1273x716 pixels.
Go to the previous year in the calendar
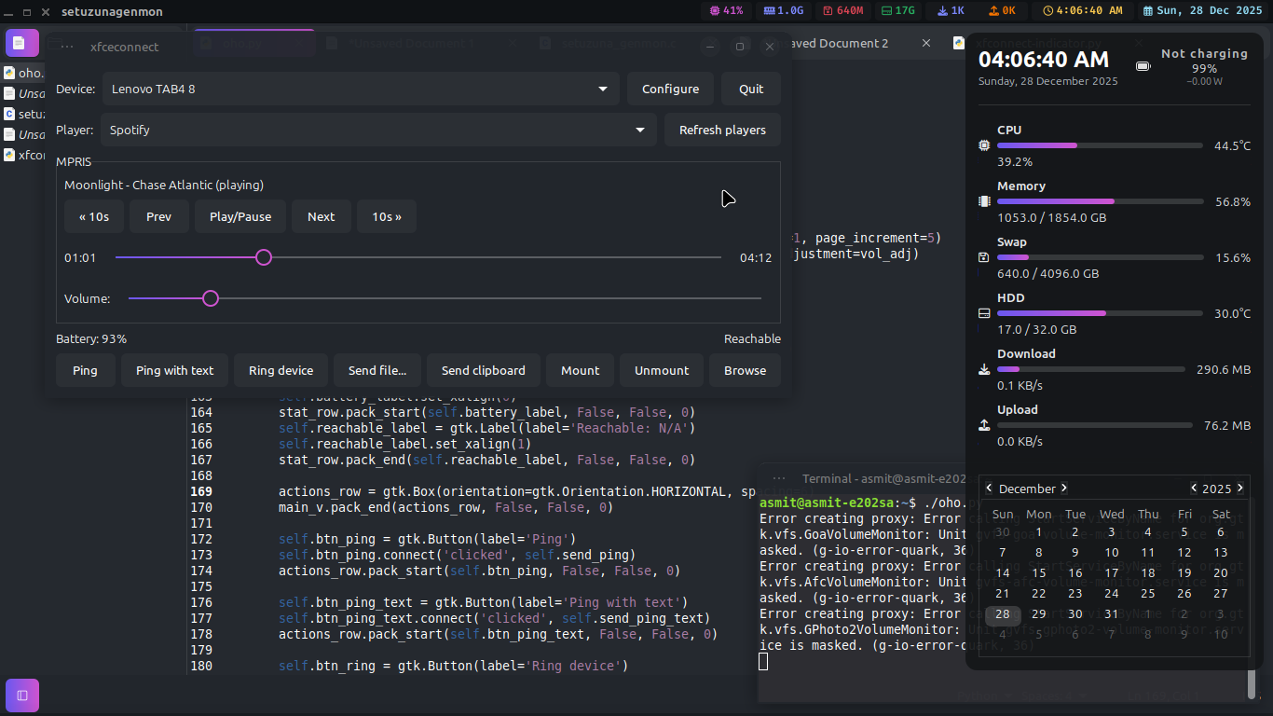click(x=1194, y=488)
